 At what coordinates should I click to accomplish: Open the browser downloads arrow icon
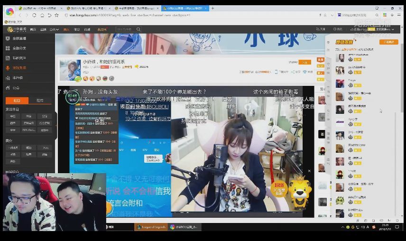(x=392, y=15)
